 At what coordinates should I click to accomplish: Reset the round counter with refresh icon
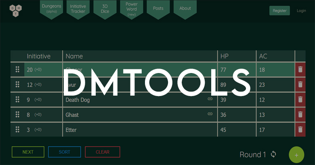click(273, 155)
